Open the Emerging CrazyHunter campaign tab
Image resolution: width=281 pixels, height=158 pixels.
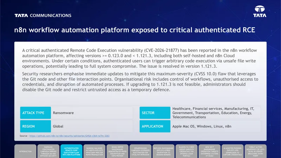click(x=48, y=151)
